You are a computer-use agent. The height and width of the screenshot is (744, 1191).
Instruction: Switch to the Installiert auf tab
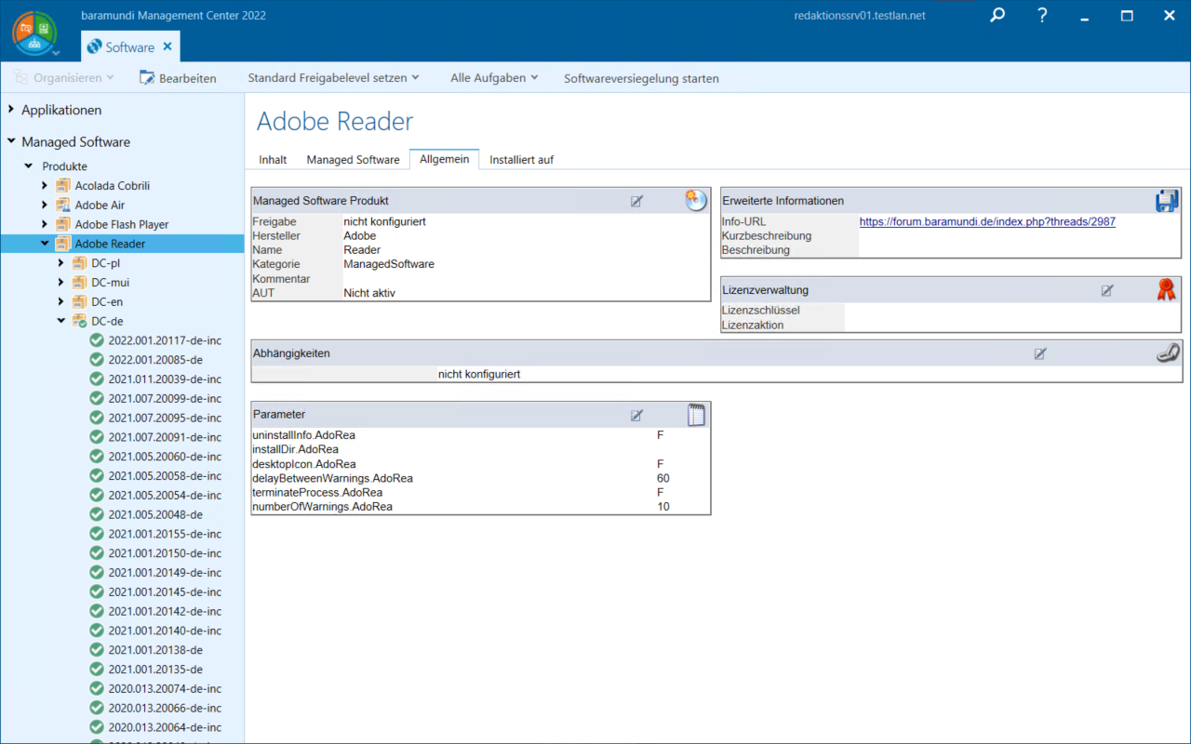click(521, 160)
